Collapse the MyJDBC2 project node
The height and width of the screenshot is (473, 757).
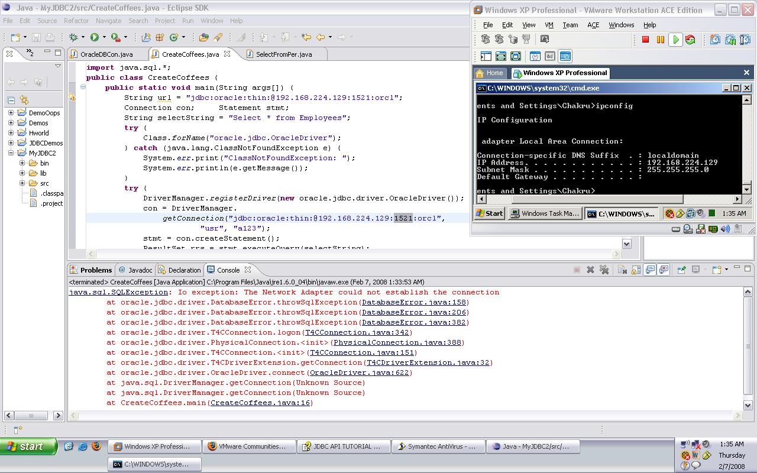(11, 153)
